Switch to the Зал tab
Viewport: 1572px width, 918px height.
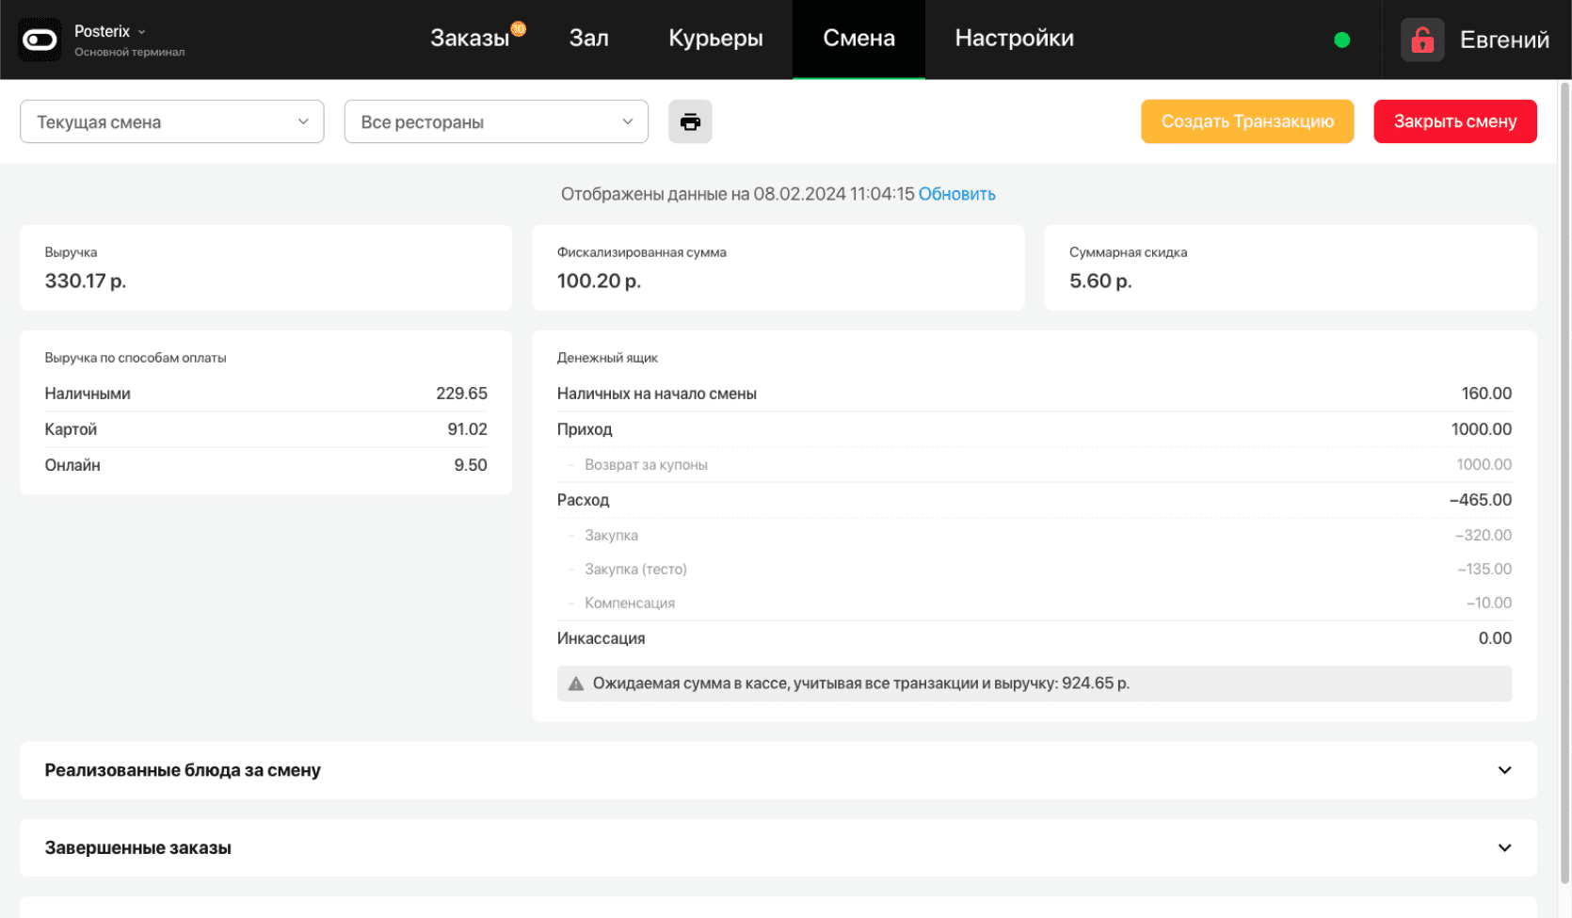pyautogui.click(x=589, y=39)
